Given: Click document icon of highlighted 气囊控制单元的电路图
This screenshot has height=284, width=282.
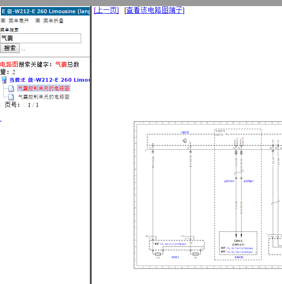Looking at the screenshot, I should coord(11,88).
